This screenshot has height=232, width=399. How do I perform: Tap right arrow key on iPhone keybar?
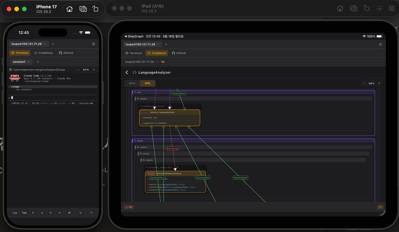tap(59, 213)
